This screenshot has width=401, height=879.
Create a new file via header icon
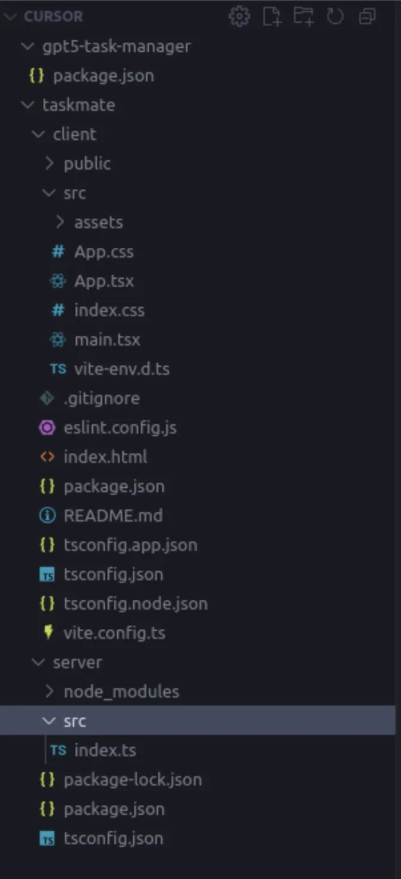(272, 17)
